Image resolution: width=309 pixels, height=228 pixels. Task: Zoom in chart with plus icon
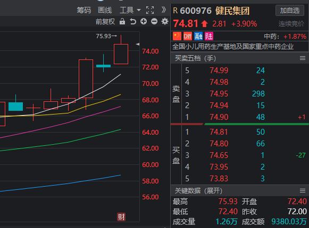pyautogui.click(x=144, y=21)
